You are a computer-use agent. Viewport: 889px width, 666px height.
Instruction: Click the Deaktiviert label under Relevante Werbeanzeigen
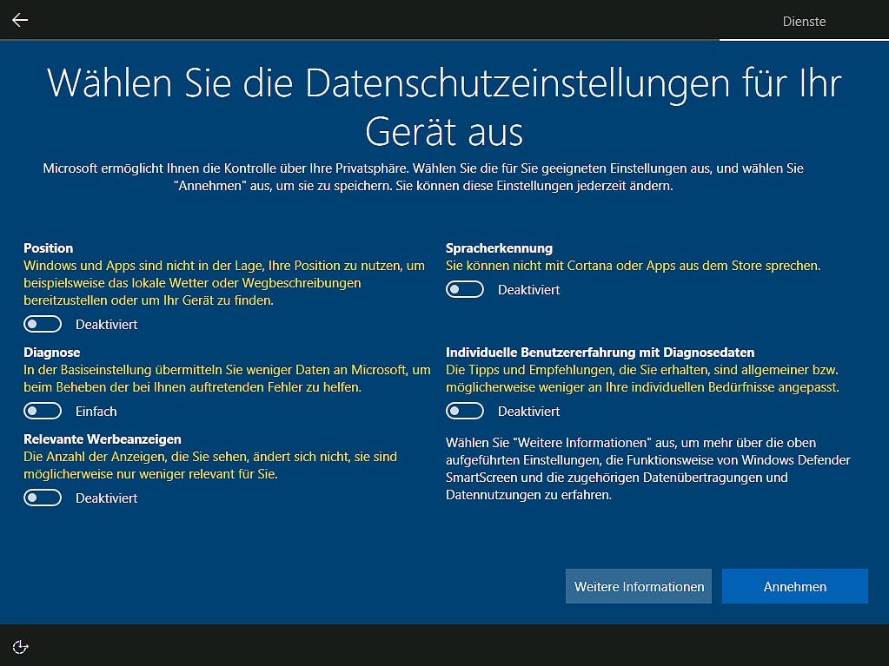tap(107, 498)
